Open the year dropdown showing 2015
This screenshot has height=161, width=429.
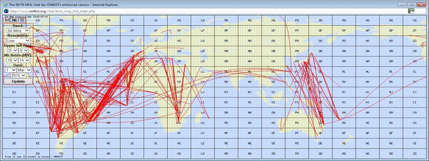coord(18,75)
